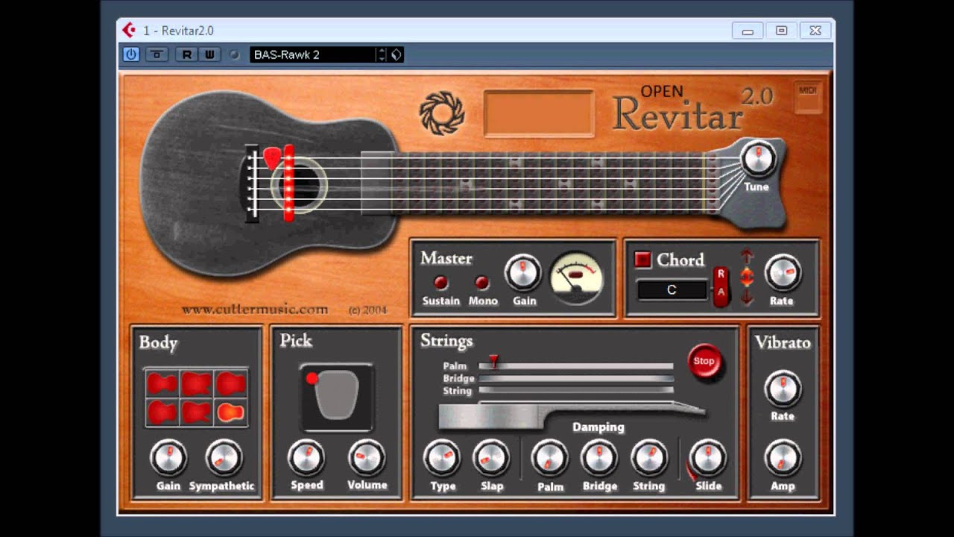Select the highlighted orange body shape
This screenshot has width=954, height=537.
[x=230, y=412]
